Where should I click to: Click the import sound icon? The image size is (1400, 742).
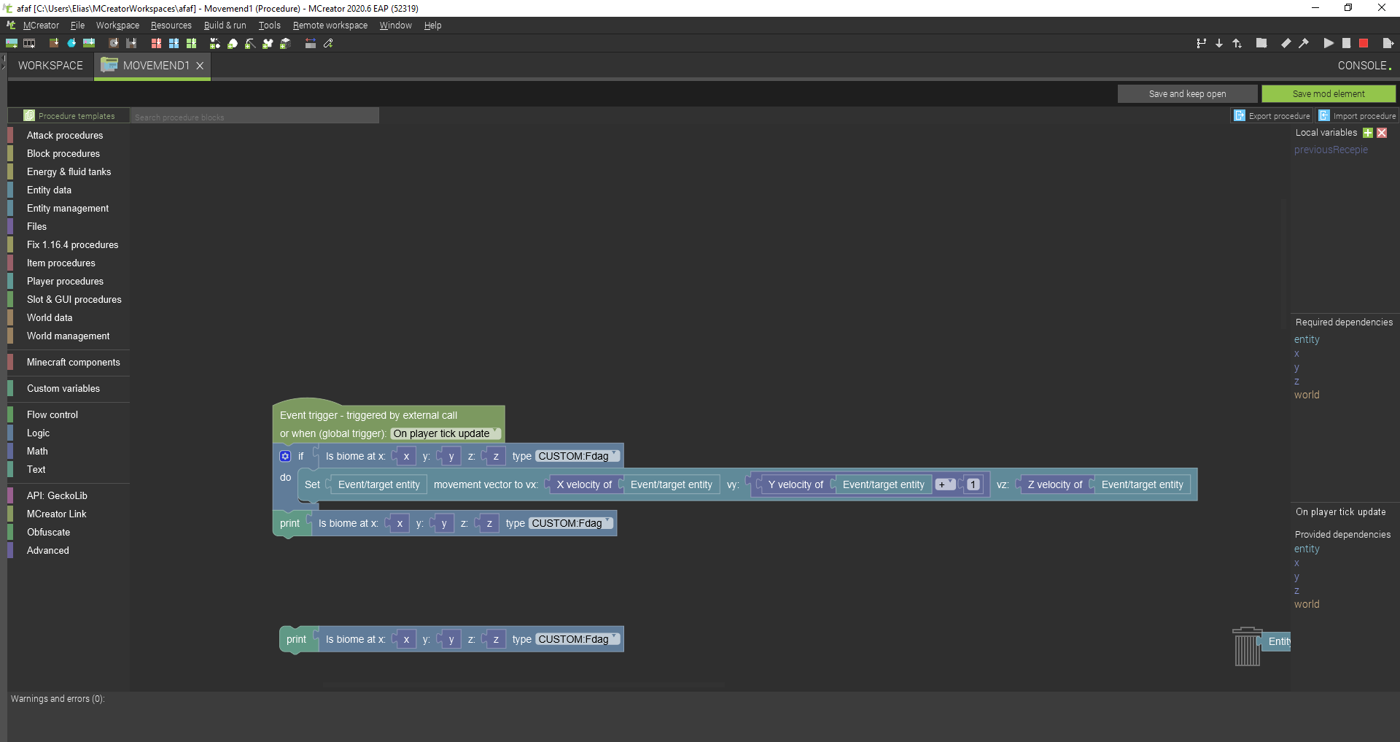click(x=114, y=43)
